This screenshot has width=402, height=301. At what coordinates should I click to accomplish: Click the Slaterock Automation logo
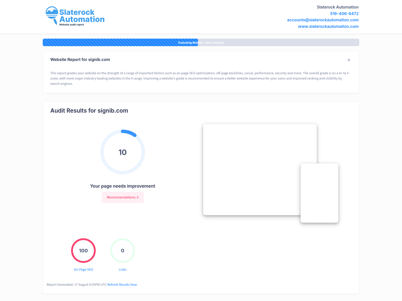point(75,16)
